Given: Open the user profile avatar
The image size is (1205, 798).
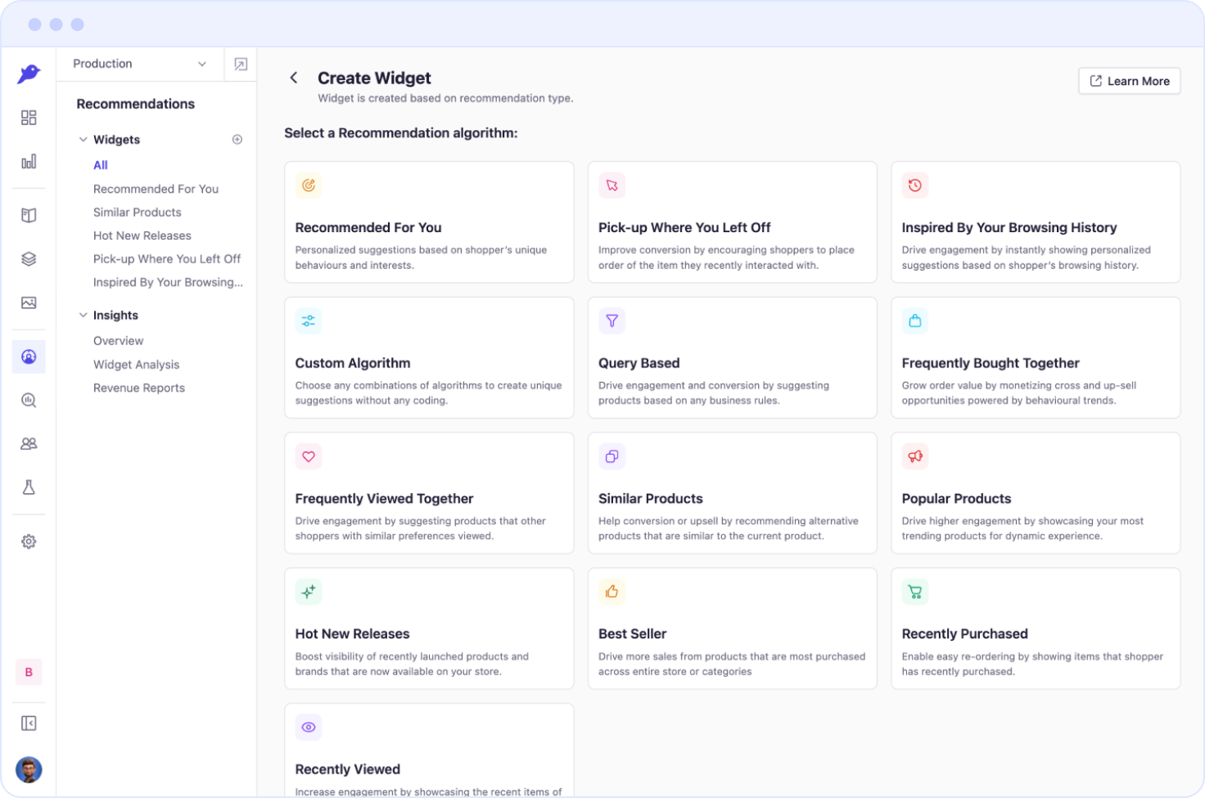Looking at the screenshot, I should (x=29, y=769).
